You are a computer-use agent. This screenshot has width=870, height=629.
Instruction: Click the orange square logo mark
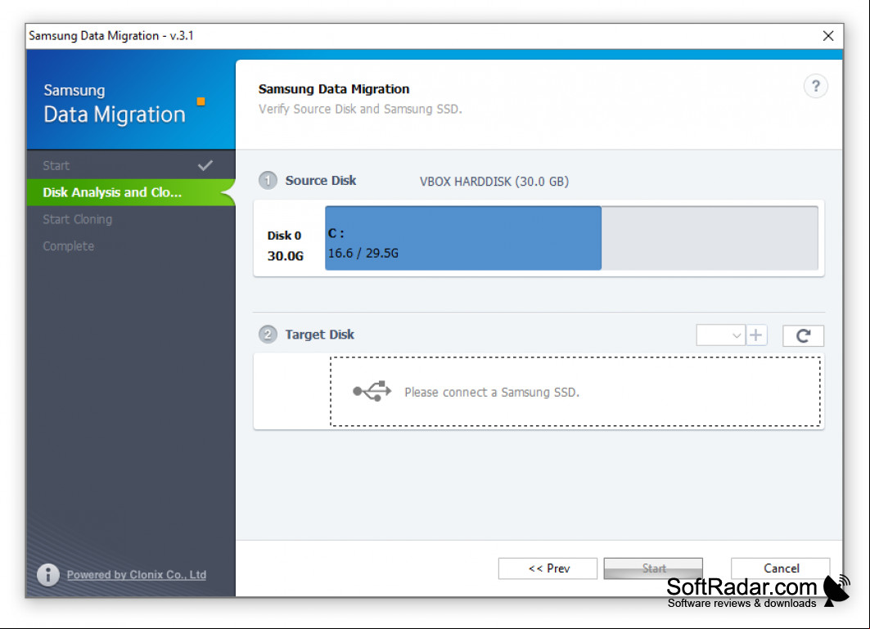[201, 101]
